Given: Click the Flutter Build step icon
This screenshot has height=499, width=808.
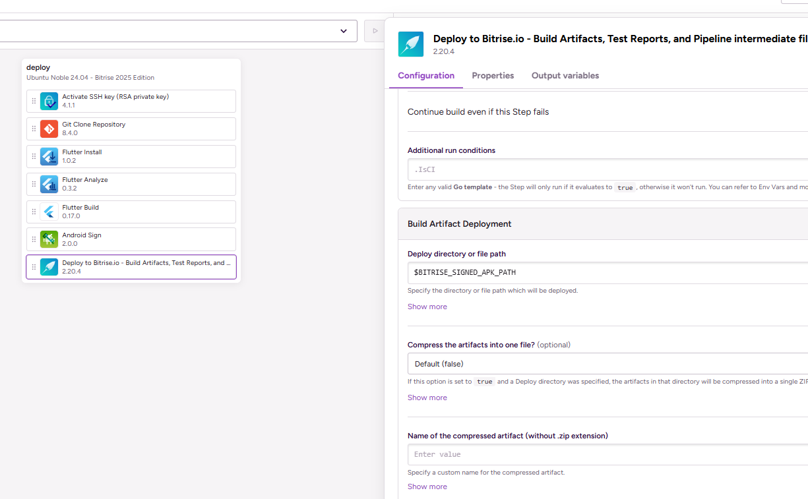Looking at the screenshot, I should [49, 212].
